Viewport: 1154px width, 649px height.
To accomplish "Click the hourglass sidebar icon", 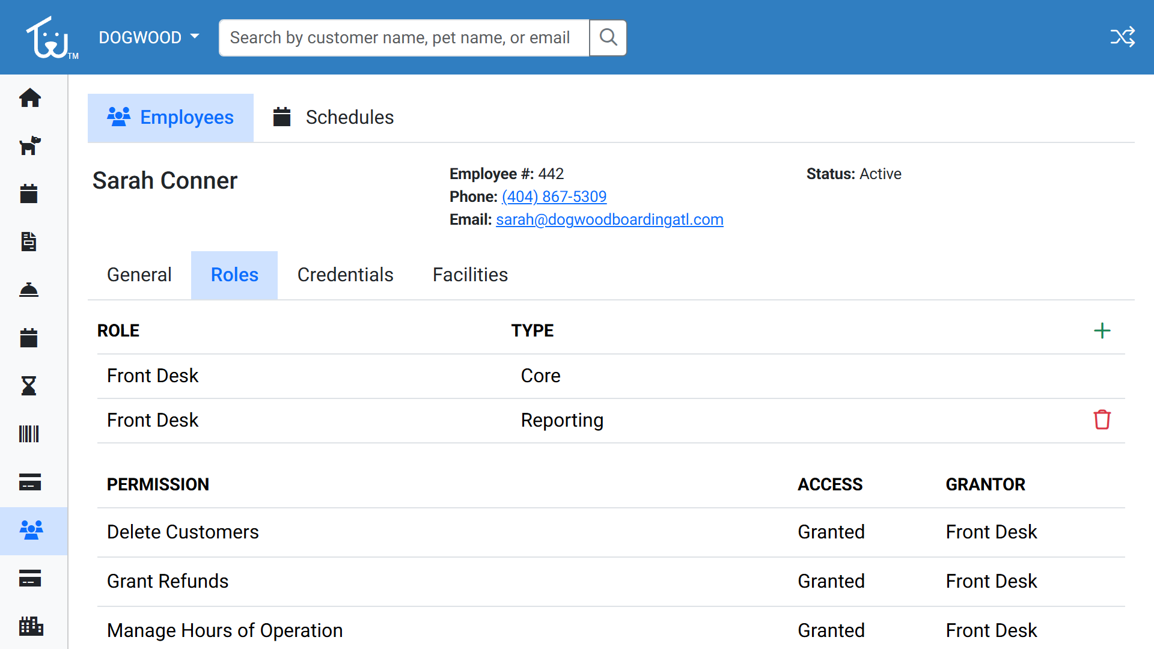I will (29, 386).
